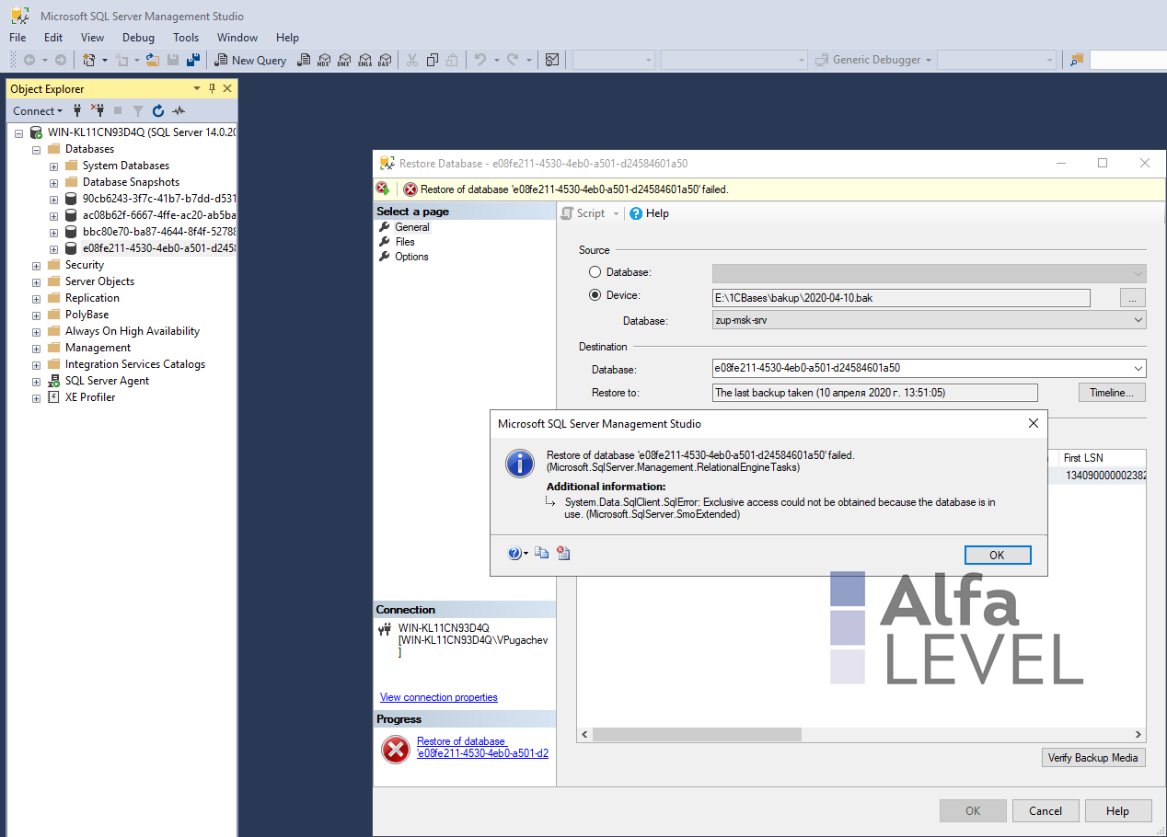Viewport: 1167px width, 837px height.
Task: Select the Always On High Availability tree node
Action: point(132,331)
